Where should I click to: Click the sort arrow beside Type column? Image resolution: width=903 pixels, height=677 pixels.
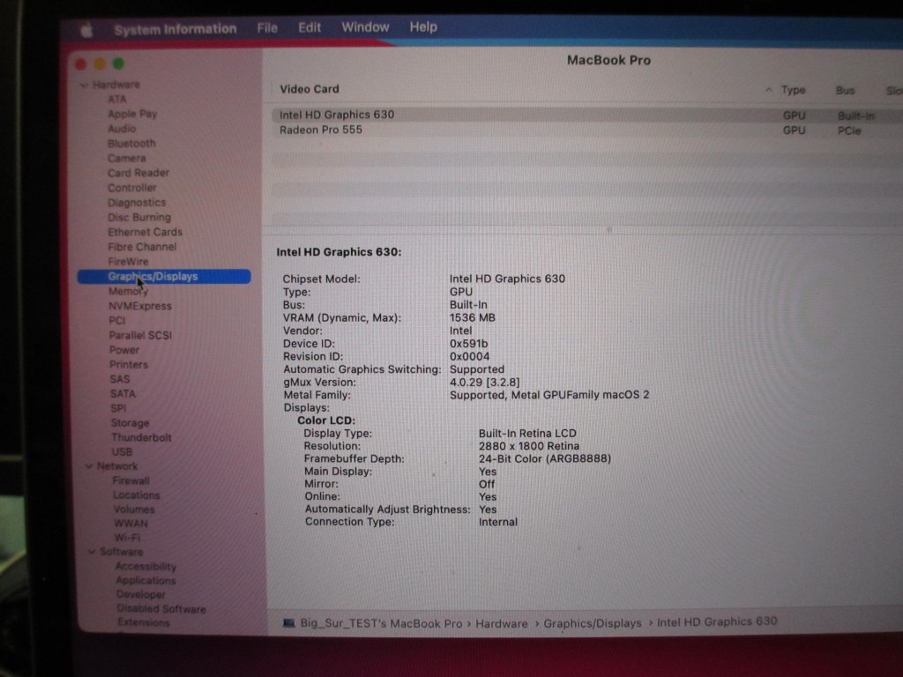(769, 90)
